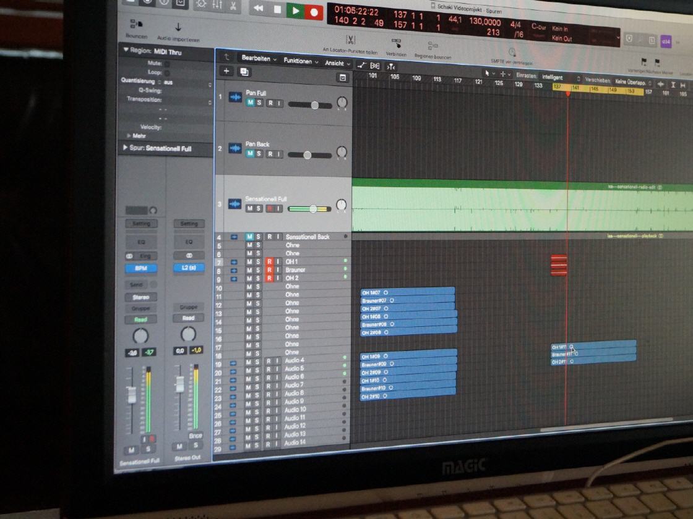The image size is (693, 519).
Task: Disable record on the Brauner track
Action: (269, 269)
